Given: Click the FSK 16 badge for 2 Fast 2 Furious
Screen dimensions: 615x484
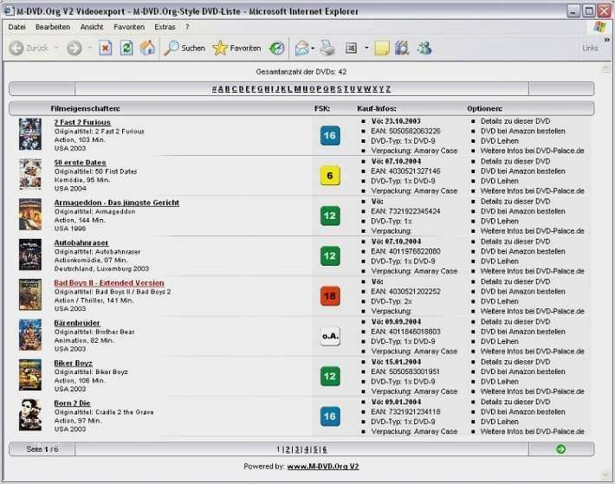Looking at the screenshot, I should pos(330,136).
